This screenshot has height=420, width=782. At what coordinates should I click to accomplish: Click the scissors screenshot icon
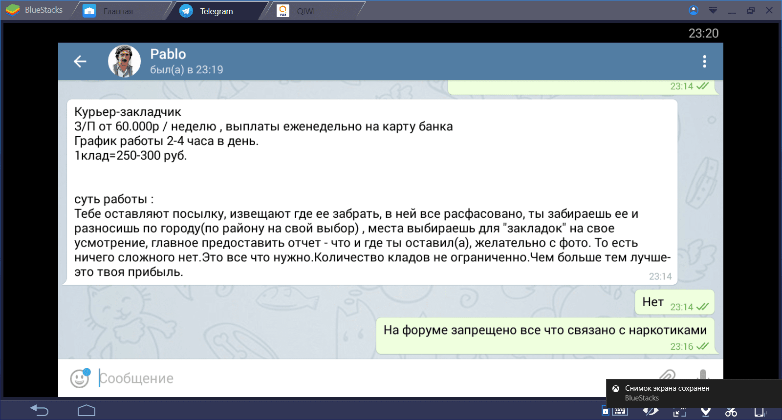point(731,413)
